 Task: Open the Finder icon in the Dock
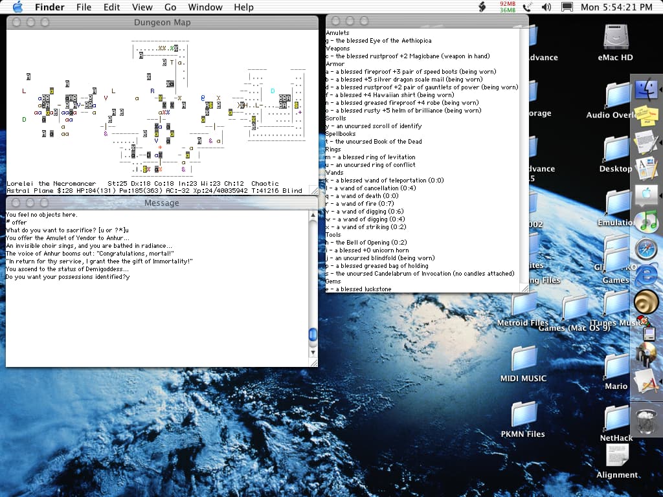[646, 89]
